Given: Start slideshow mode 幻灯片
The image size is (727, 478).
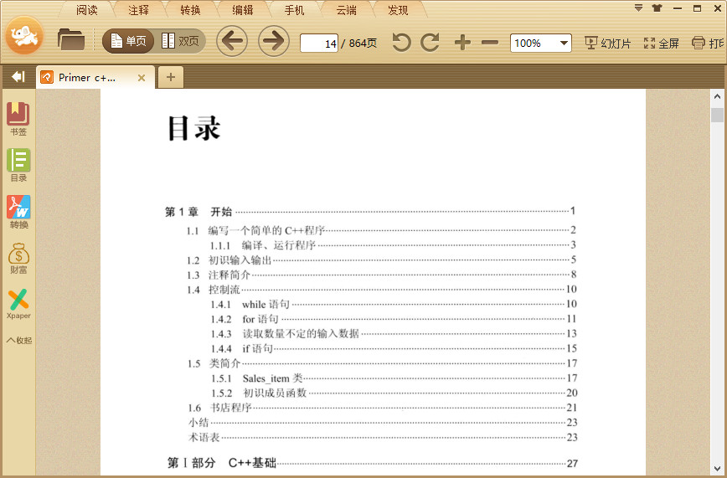Looking at the screenshot, I should pyautogui.click(x=608, y=44).
